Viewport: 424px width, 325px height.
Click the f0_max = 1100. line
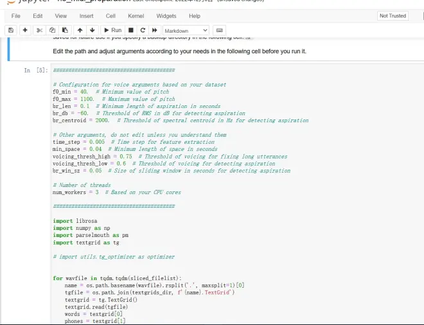(114, 99)
